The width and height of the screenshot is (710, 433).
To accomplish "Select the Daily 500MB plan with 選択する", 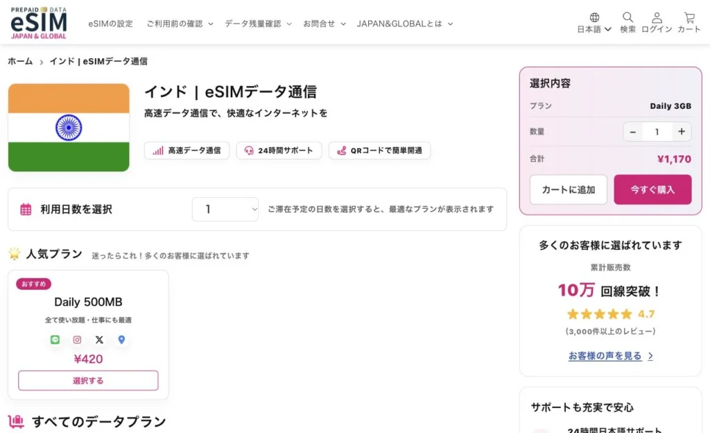I will pyautogui.click(x=88, y=380).
